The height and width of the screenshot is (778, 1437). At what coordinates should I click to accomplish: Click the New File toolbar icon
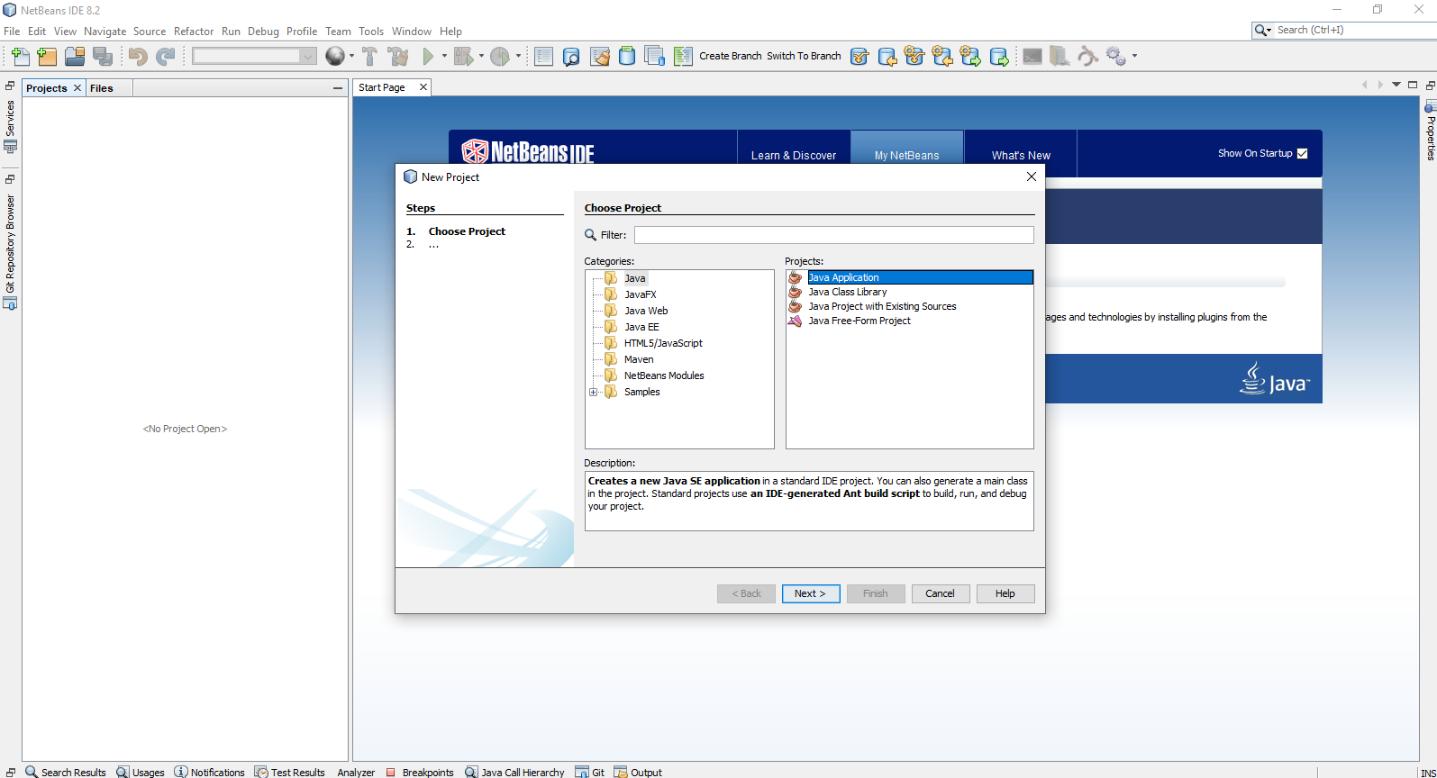pyautogui.click(x=20, y=56)
